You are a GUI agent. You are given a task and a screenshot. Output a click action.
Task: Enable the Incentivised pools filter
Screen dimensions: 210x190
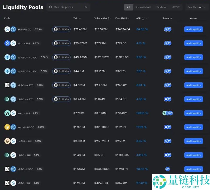(143, 7)
